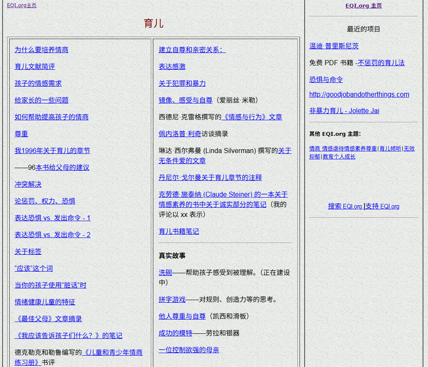This screenshot has height=367, width=428.
Task: Click 搜索 EQI.org in sidebar
Action: coord(345,206)
